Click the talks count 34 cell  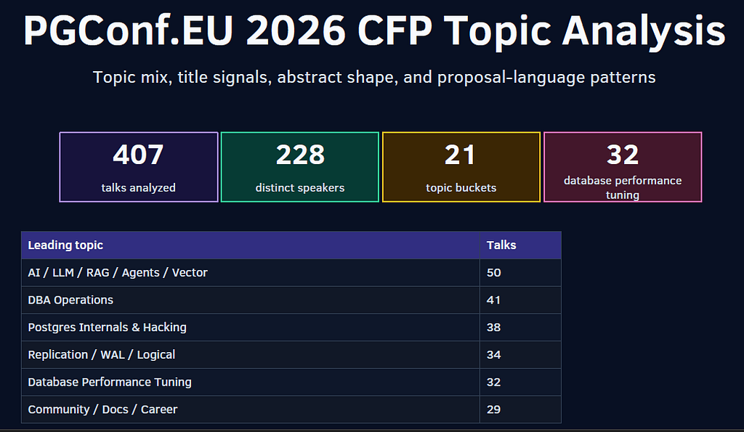[x=520, y=355]
